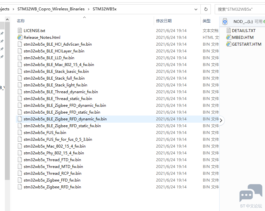Select the LICENSE.txt file name
The image size is (265, 211).
tap(34, 30)
